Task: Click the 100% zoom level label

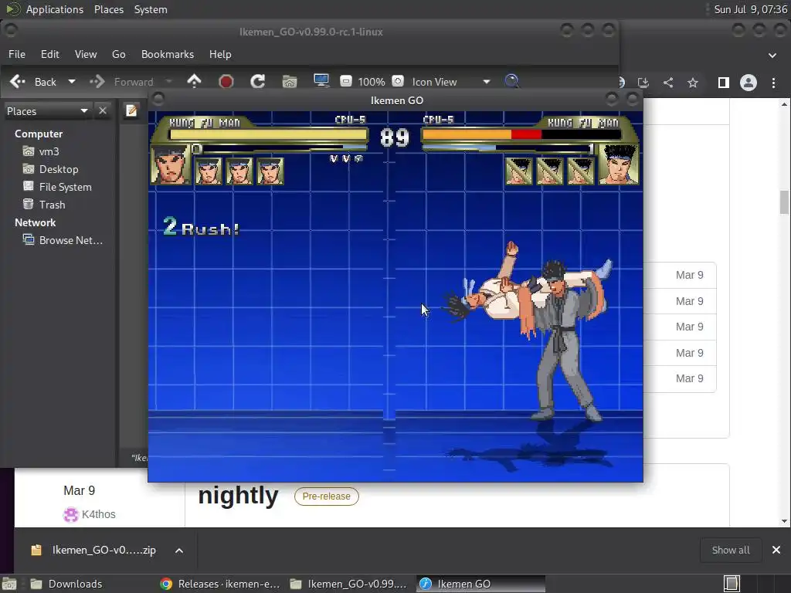Action: [372, 82]
